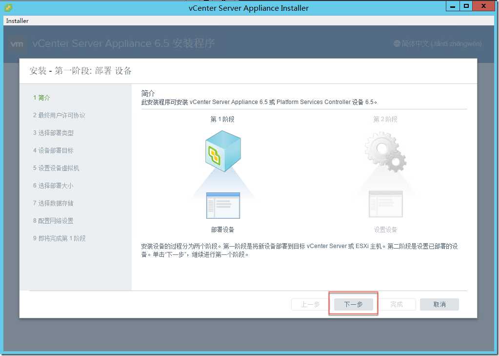499x356 pixels.
Task: Select step 4 设备部署目标
Action: 53,150
